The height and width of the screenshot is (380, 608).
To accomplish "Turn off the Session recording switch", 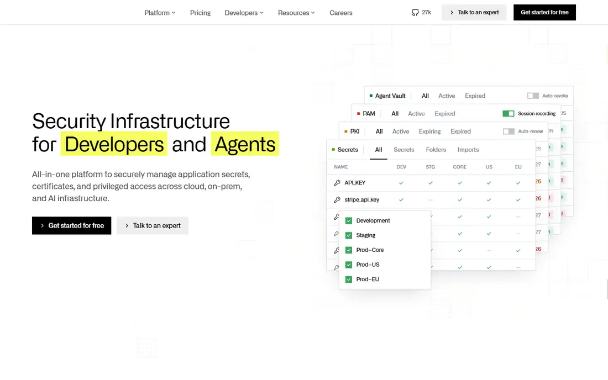I will [x=509, y=113].
